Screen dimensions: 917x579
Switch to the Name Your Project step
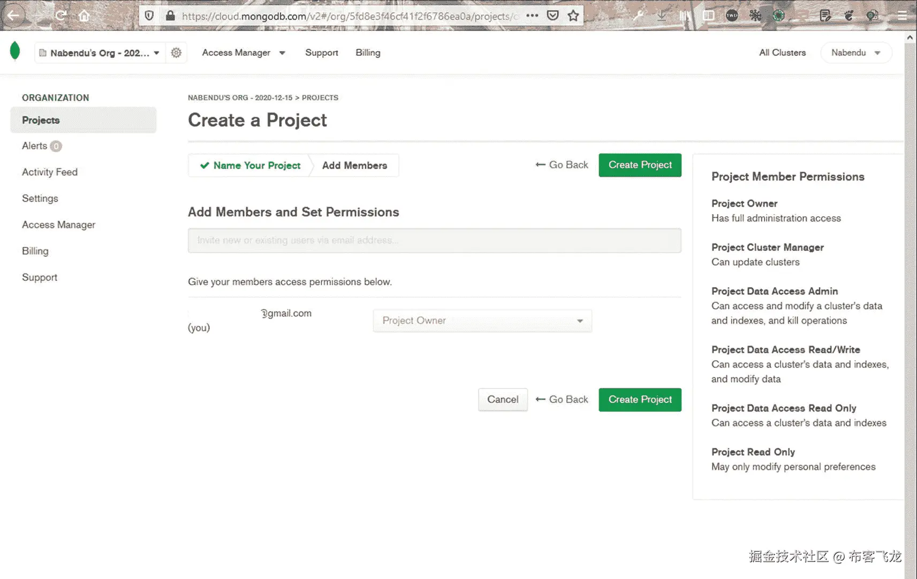coord(251,165)
